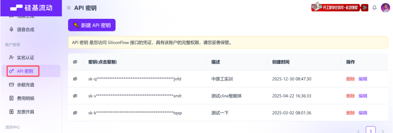The height and width of the screenshot is (133, 393).
Task: Copy the key sk-k...tqxp
Action: click(135, 113)
